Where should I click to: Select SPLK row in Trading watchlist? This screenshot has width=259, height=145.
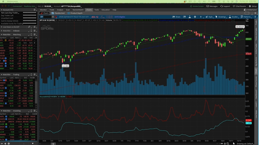coord(18,98)
